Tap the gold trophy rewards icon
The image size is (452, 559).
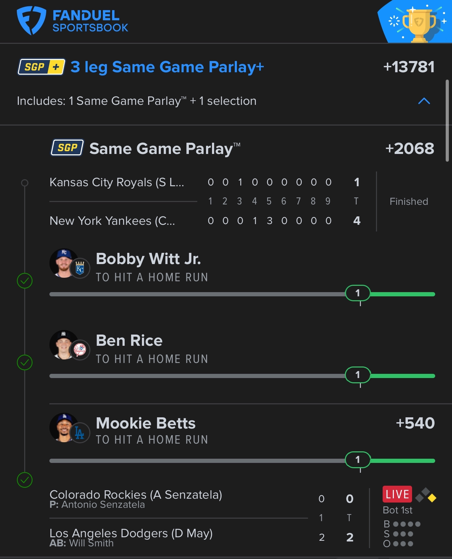[419, 23]
